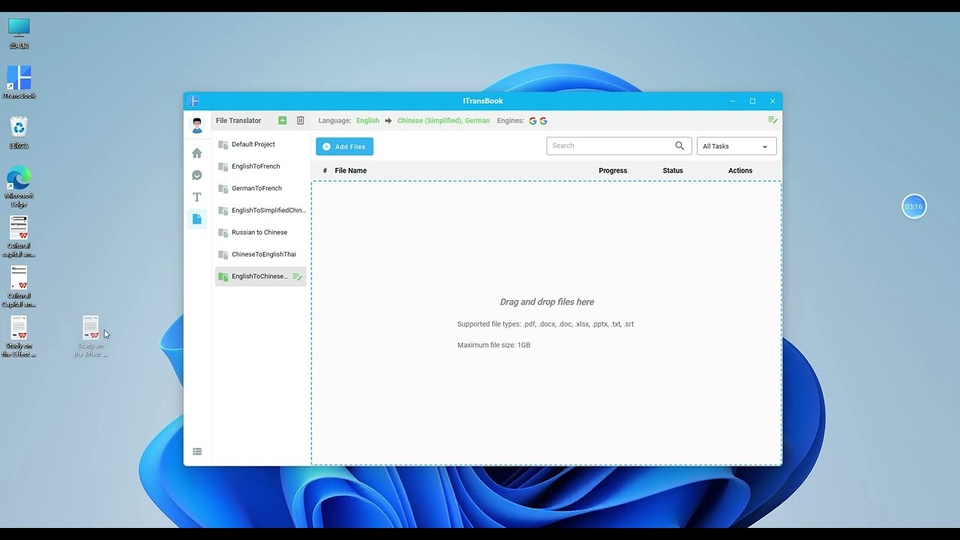Click the Actions column header
Viewport: 960px width, 540px height.
740,171
